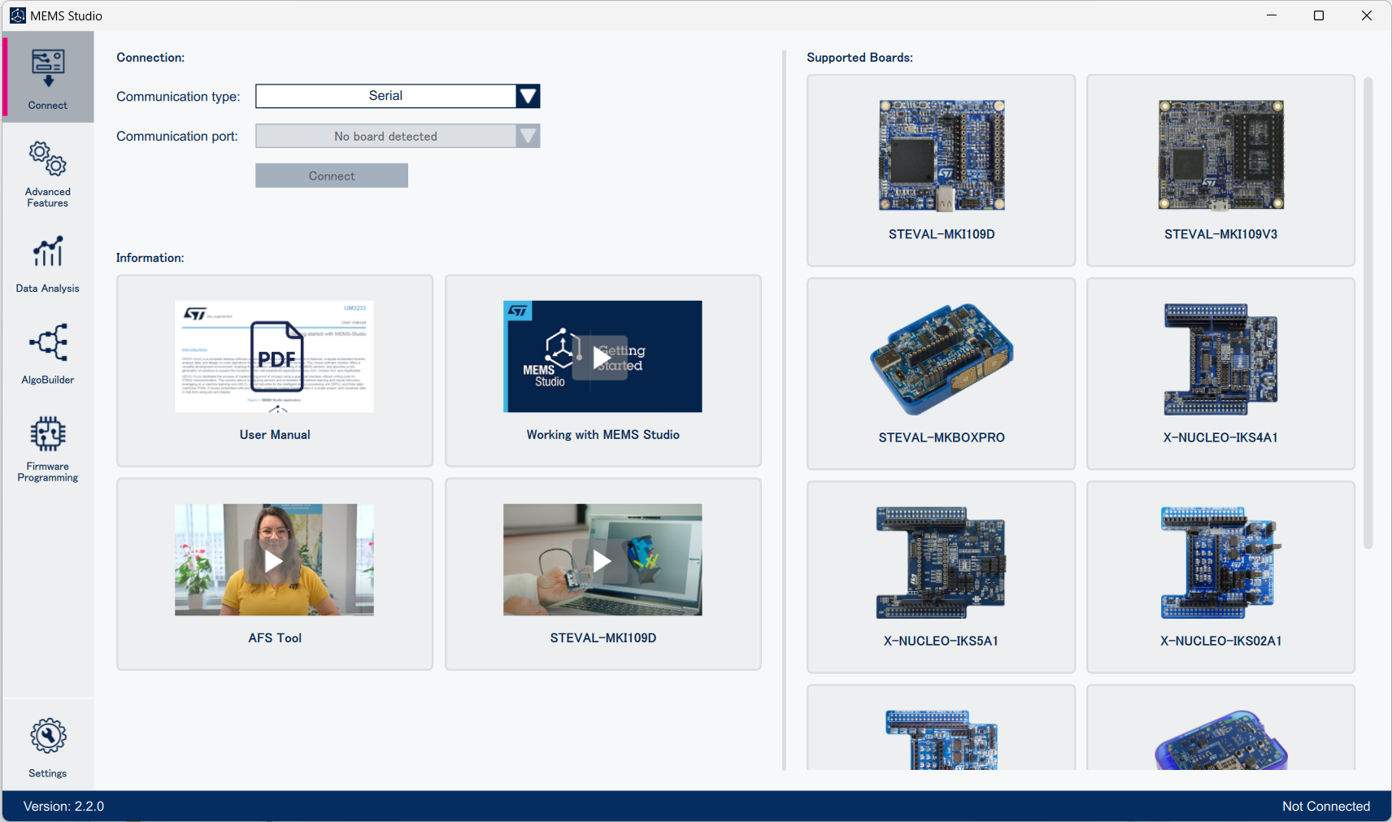The image size is (1392, 822).
Task: Select the STEVAL-MKBOXPRO board thumbnail
Action: (x=941, y=359)
